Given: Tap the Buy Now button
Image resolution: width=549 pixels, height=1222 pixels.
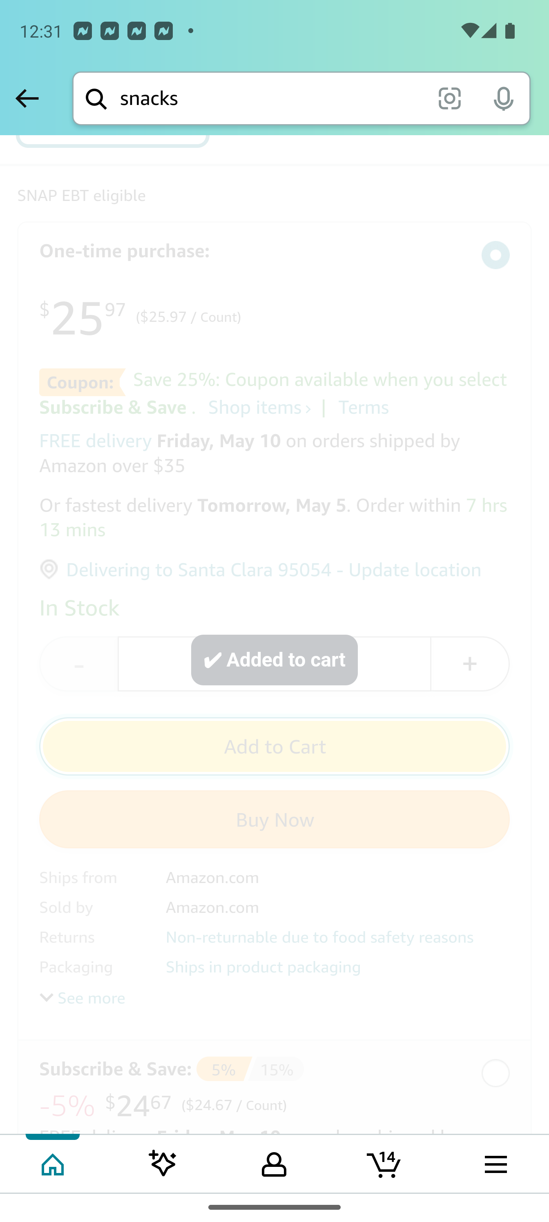Looking at the screenshot, I should [274, 820].
